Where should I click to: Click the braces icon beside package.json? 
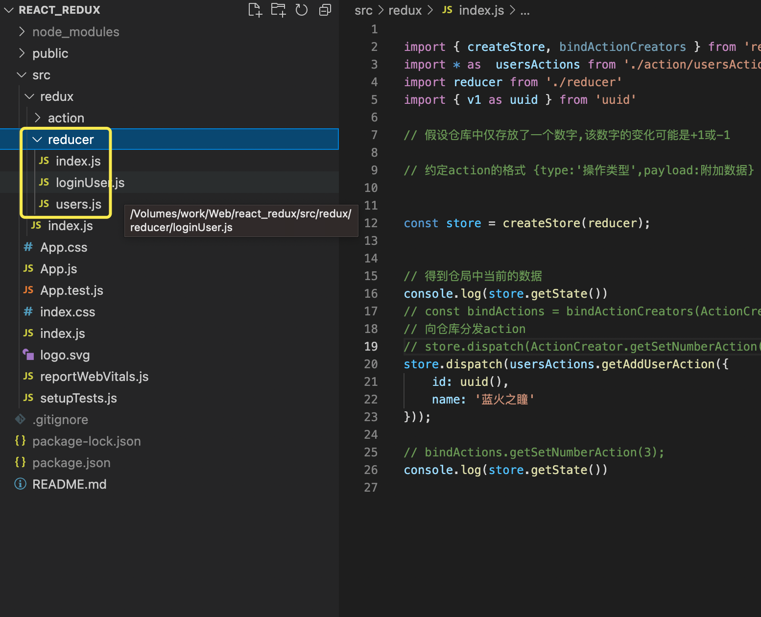[21, 462]
